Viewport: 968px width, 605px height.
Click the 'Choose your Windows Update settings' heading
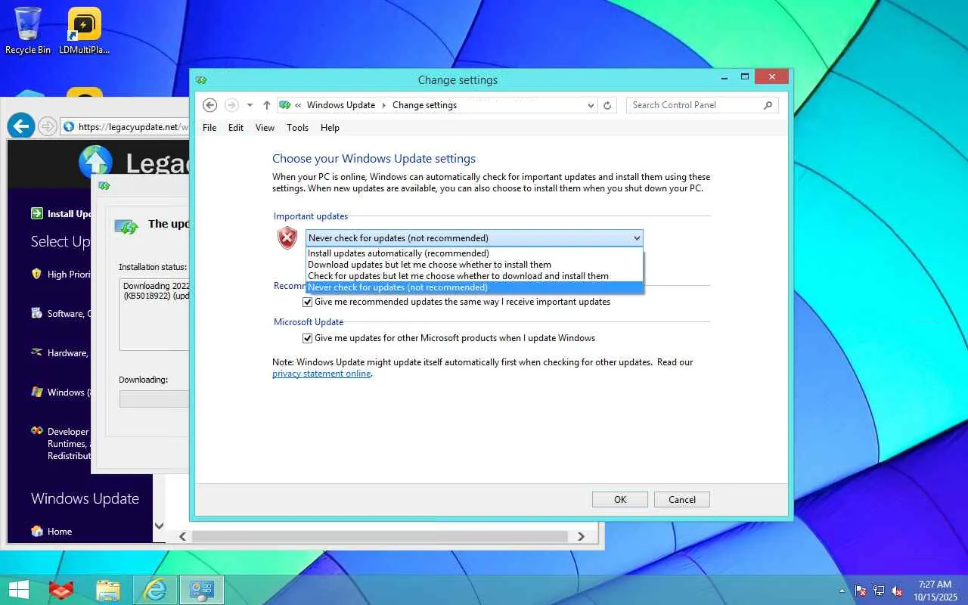374,159
